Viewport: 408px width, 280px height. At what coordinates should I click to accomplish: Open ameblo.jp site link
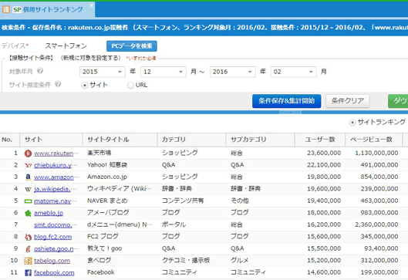click(49, 213)
